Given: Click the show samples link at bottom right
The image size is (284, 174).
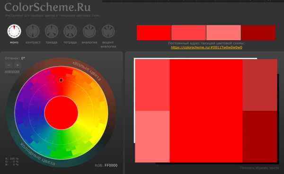Looking at the screenshot, I should tap(259, 168).
